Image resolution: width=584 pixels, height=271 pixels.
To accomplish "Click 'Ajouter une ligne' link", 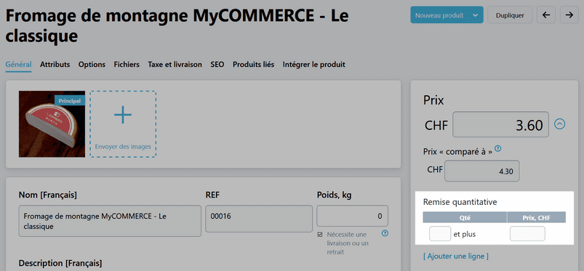I will coord(455,256).
